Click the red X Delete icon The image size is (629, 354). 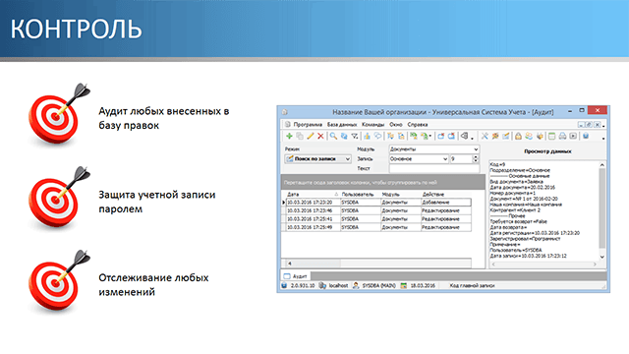[x=320, y=137]
